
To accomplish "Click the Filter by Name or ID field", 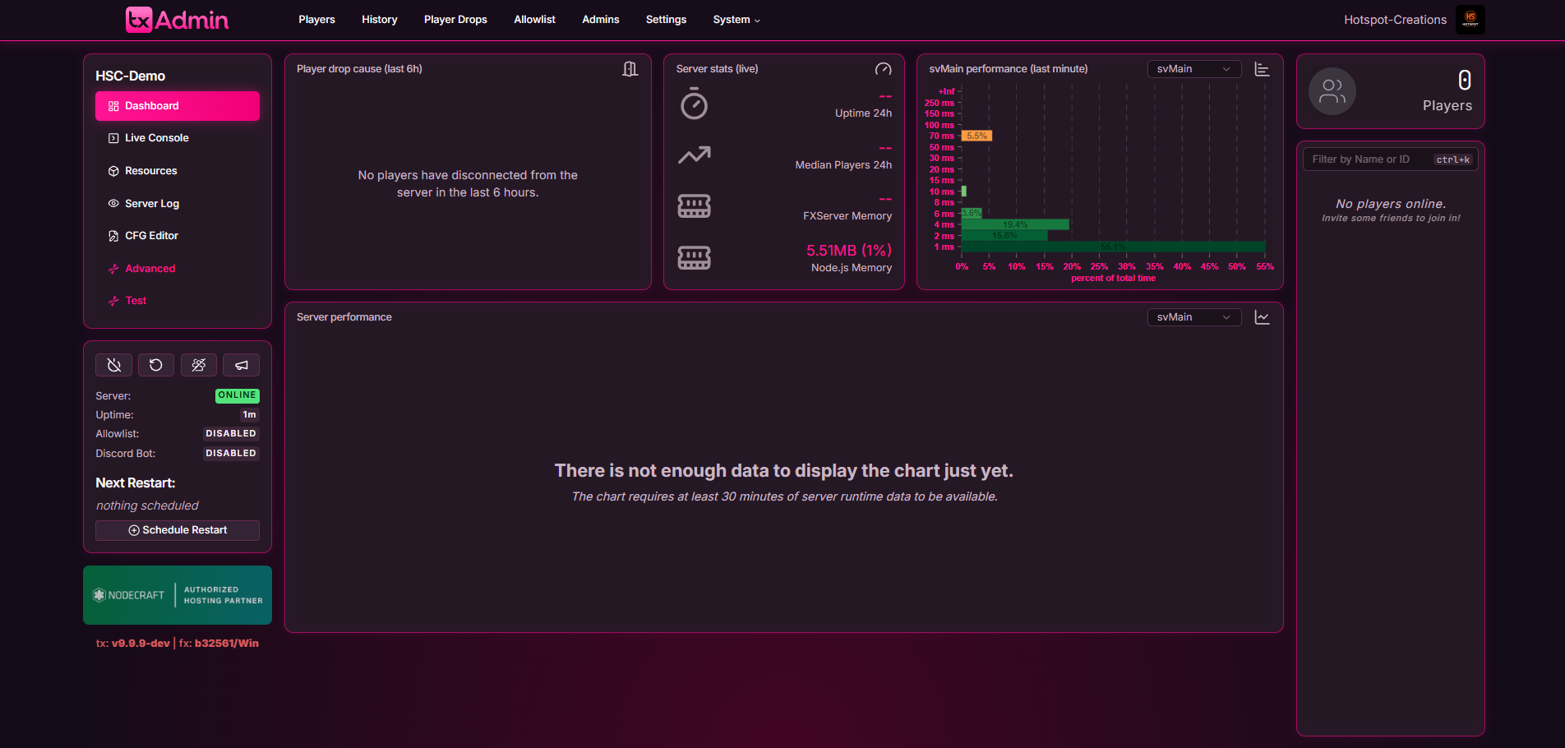I will [x=1391, y=159].
